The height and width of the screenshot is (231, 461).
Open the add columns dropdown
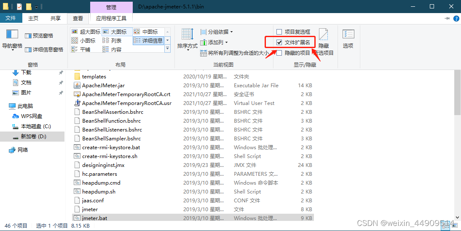(214, 43)
